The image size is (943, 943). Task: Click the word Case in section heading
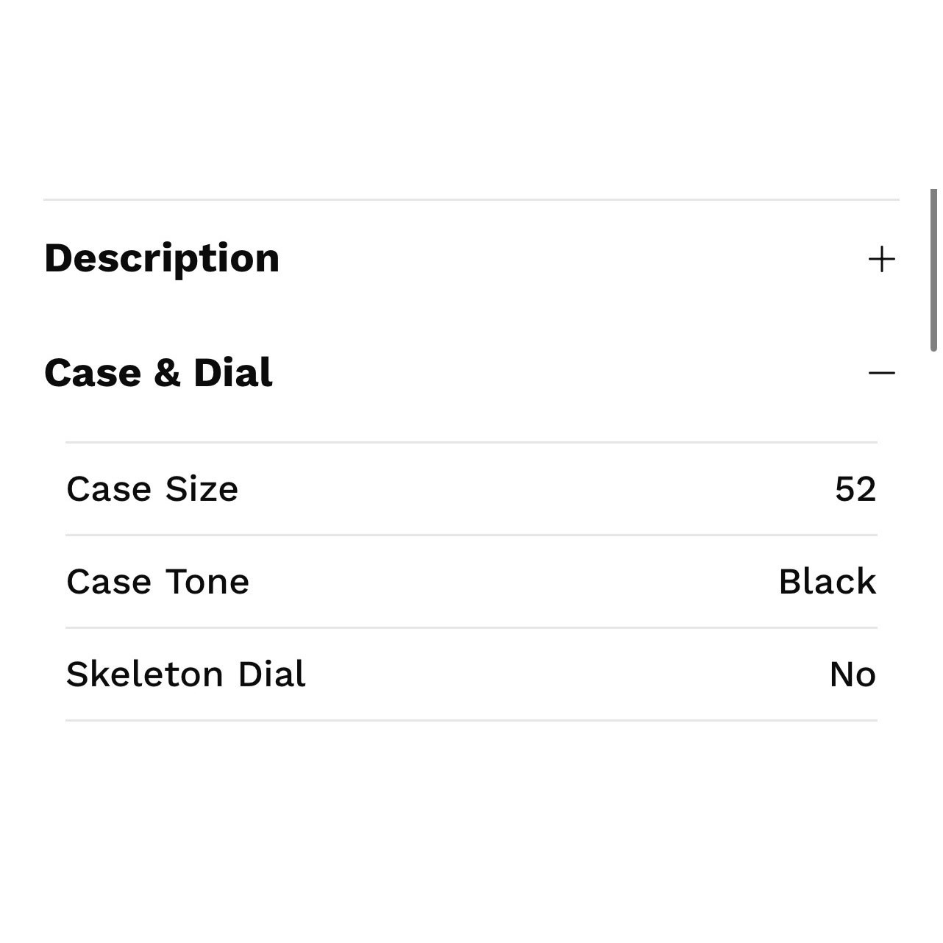coord(93,373)
